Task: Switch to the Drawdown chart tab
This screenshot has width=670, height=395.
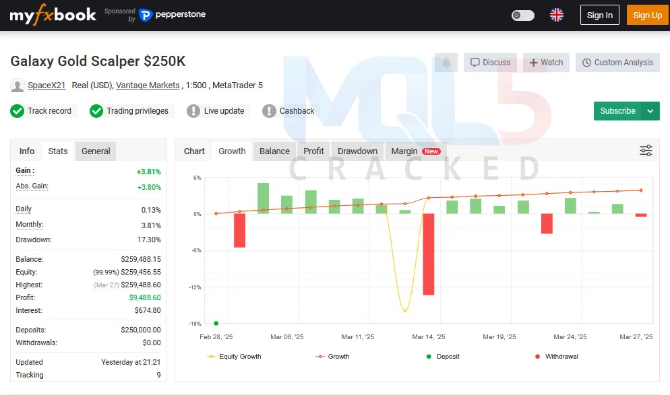Action: click(x=357, y=151)
